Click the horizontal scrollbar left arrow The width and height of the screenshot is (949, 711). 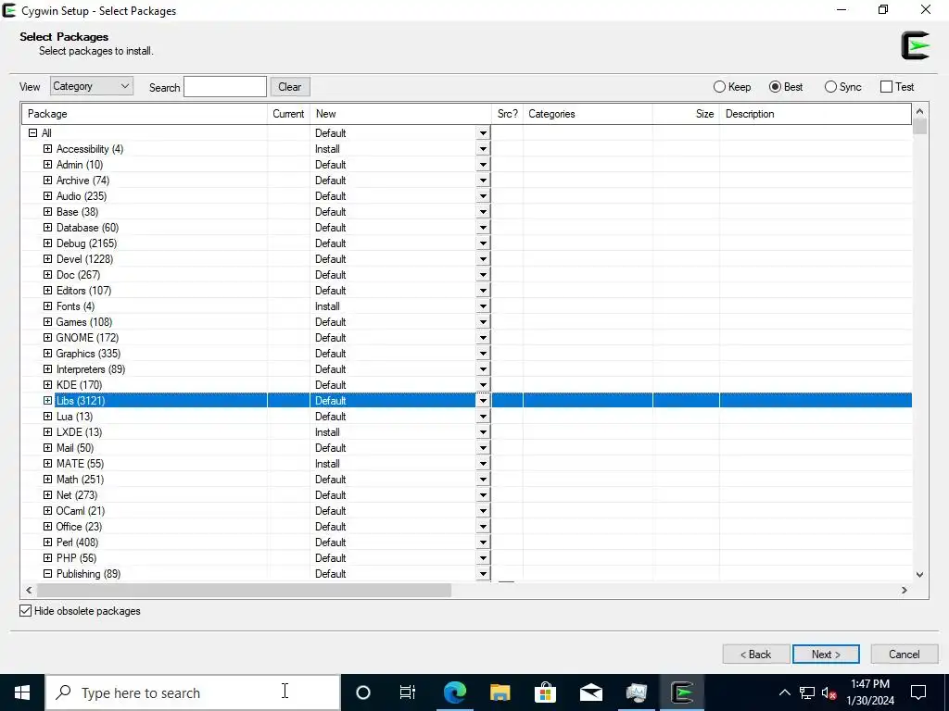[29, 590]
